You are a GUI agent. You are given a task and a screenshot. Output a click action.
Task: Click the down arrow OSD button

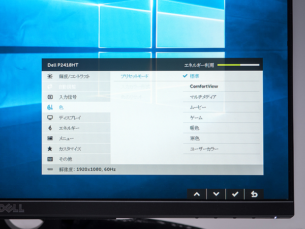216,194
